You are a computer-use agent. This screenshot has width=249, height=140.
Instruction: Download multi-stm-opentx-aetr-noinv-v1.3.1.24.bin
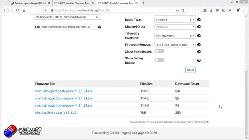(64, 91)
